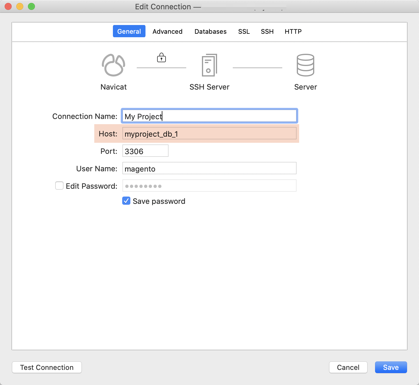Click the Connection Name input field
The image size is (419, 385).
210,116
